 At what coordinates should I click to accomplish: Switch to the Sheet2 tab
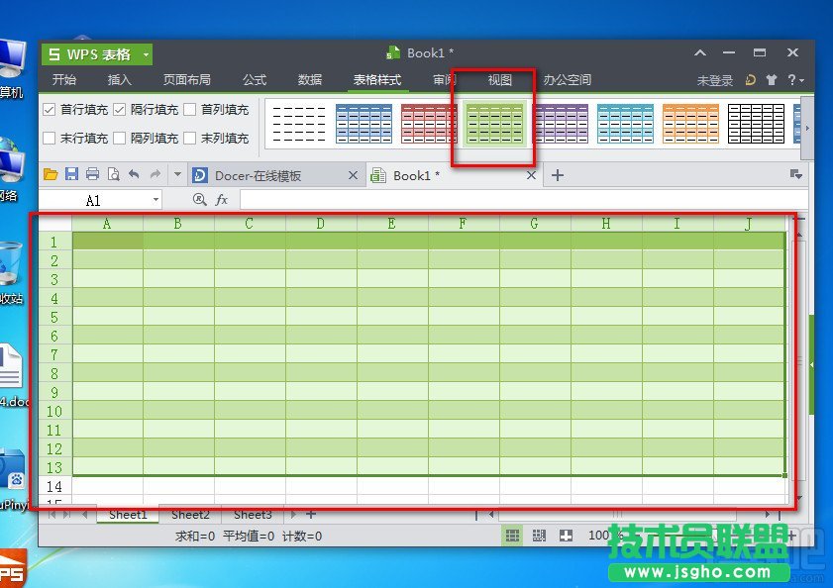pyautogui.click(x=190, y=515)
